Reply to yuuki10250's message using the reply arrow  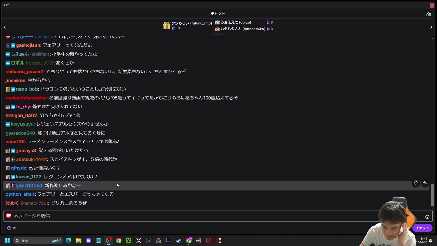click(425, 183)
